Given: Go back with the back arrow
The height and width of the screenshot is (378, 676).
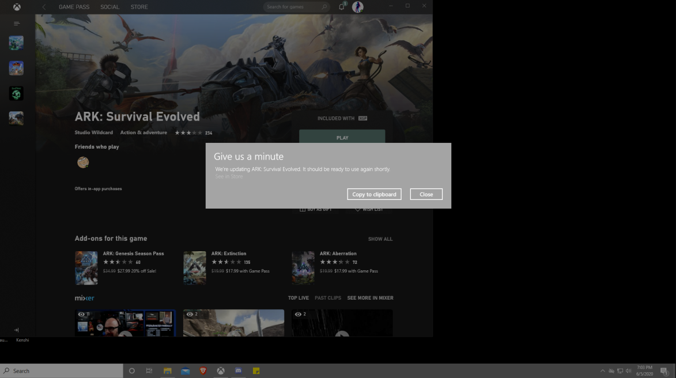Looking at the screenshot, I should click(x=44, y=7).
